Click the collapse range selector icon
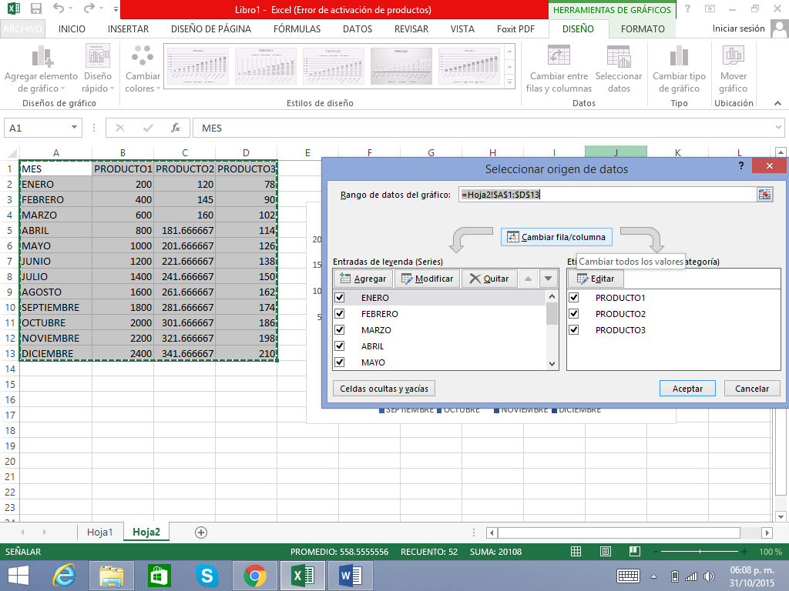Screen dimensions: 789x591 [764, 195]
